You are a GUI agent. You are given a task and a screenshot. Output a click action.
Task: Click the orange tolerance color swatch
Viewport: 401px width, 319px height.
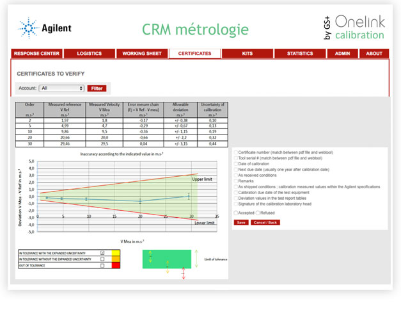pyautogui.click(x=116, y=259)
